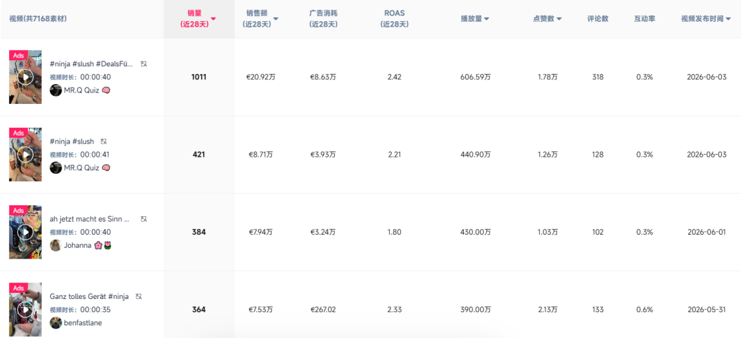This screenshot has height=338, width=741.
Task: Select the revenue cell €7.53万
Action: 261,309
